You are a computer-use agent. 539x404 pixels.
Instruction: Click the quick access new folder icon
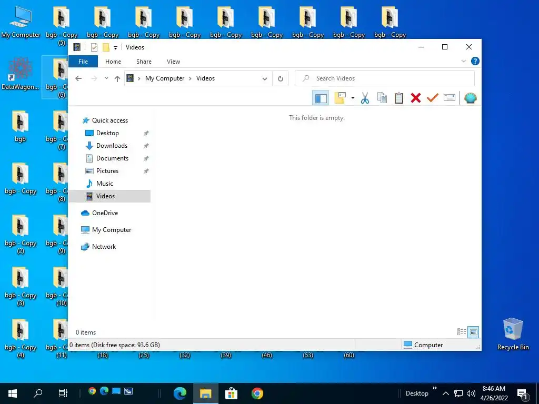tap(106, 47)
